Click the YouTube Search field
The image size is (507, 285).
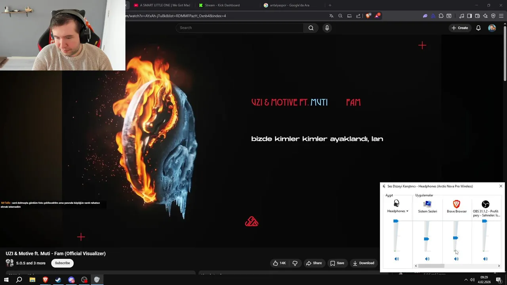pyautogui.click(x=240, y=28)
